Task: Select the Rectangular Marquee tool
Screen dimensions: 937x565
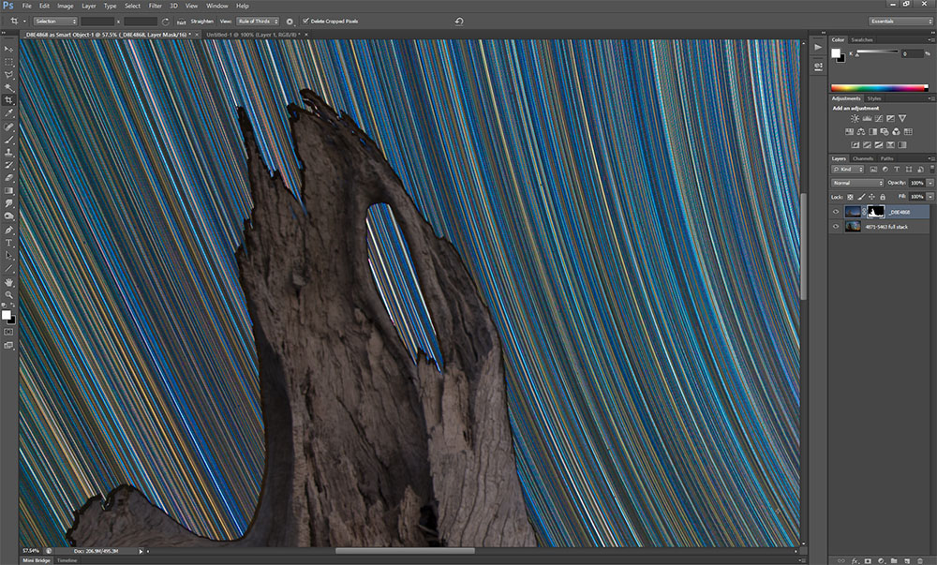Action: click(x=8, y=62)
